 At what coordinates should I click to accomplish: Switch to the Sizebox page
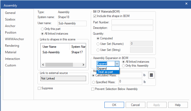pyautogui.click(x=10, y=19)
